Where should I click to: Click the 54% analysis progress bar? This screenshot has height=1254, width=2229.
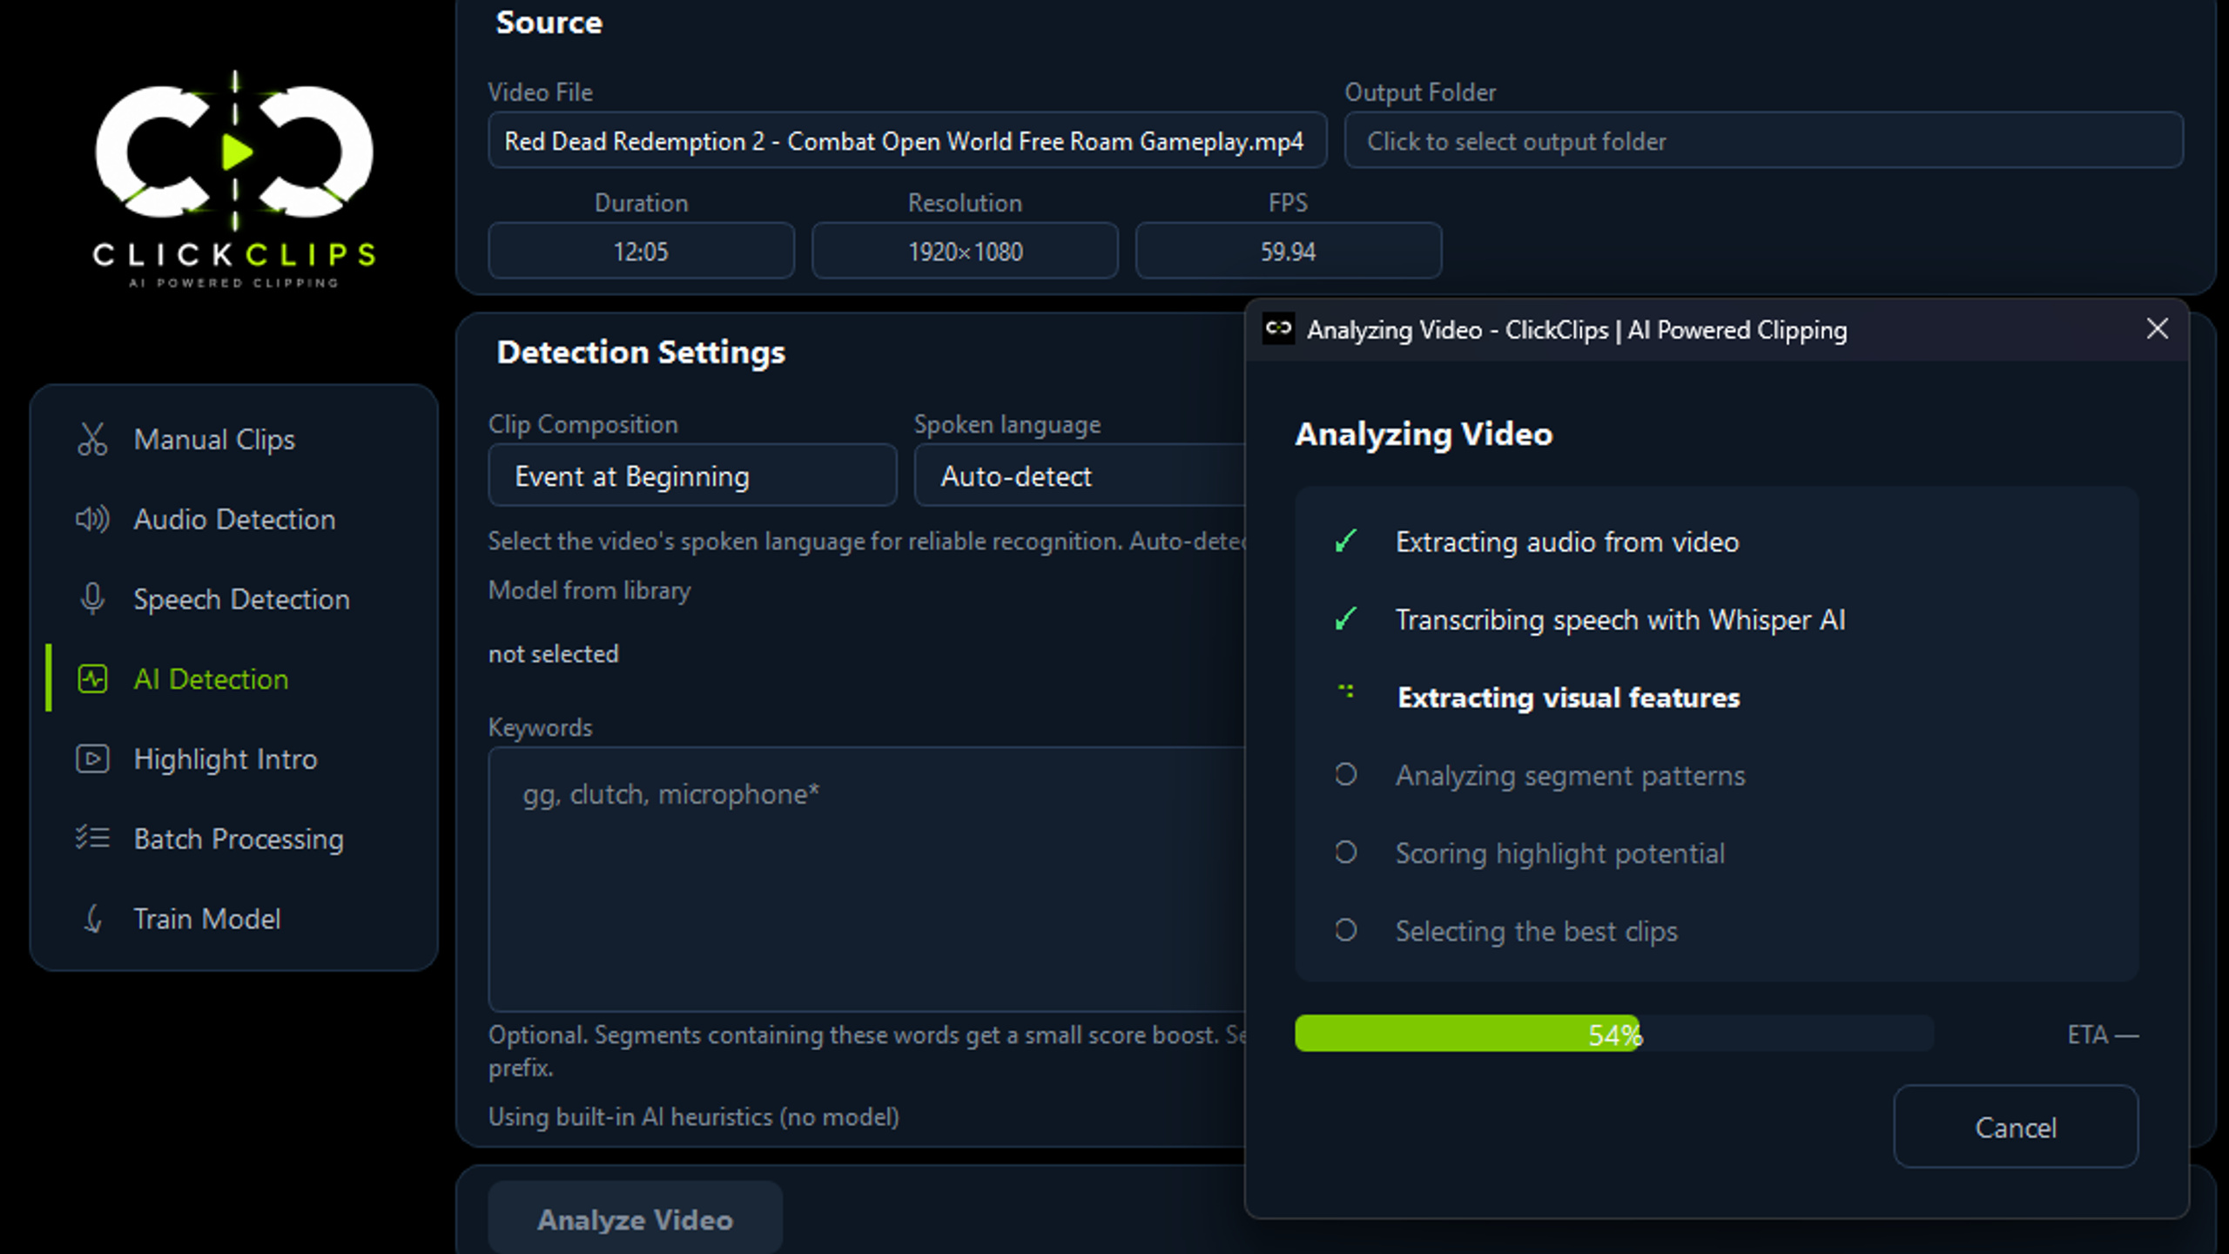pos(1614,1034)
